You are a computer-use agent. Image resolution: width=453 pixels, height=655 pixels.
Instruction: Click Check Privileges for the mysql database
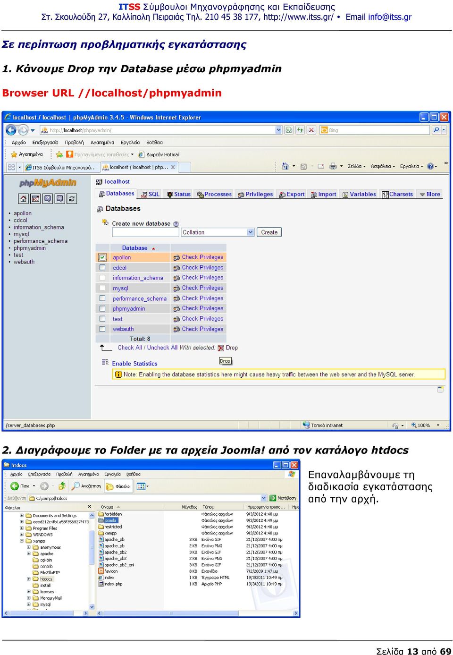coord(202,288)
